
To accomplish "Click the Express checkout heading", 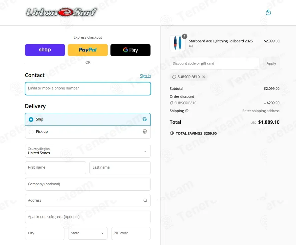I will click(88, 37).
